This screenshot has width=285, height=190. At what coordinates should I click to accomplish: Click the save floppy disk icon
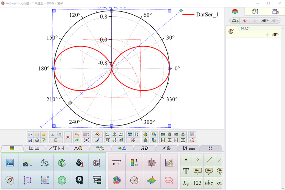click(x=30, y=140)
